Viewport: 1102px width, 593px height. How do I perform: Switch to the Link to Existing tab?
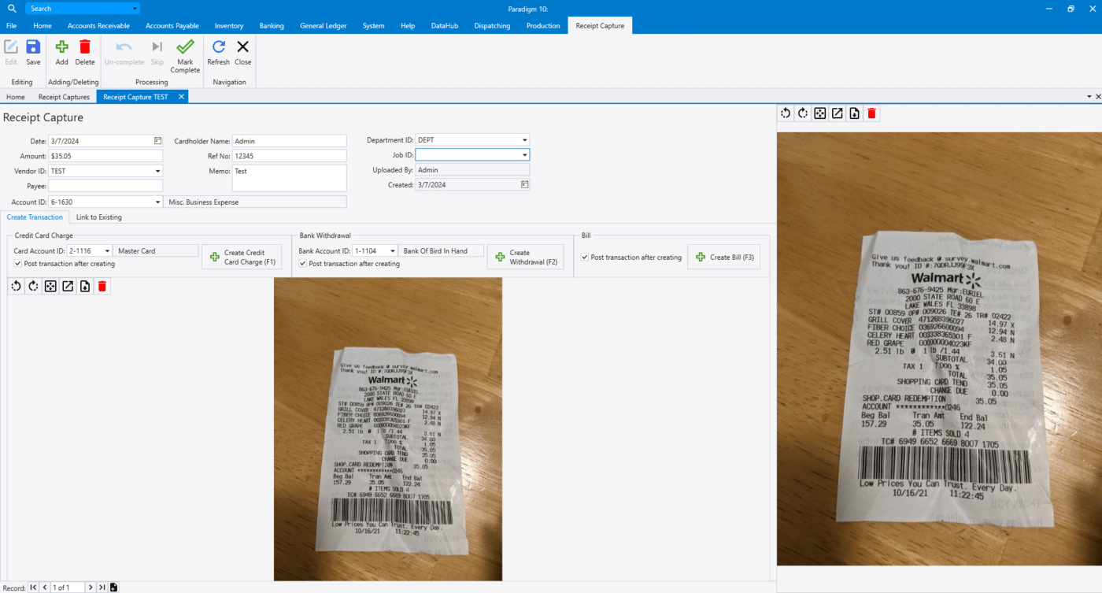click(99, 217)
